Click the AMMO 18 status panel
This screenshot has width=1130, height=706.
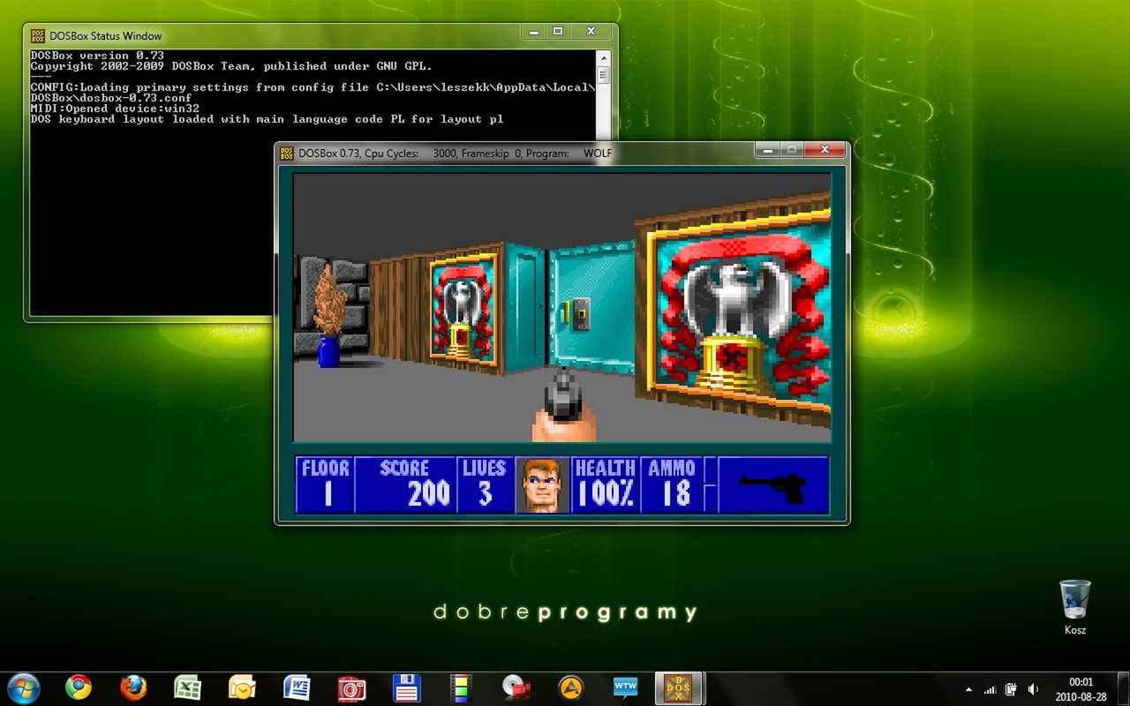[x=672, y=484]
